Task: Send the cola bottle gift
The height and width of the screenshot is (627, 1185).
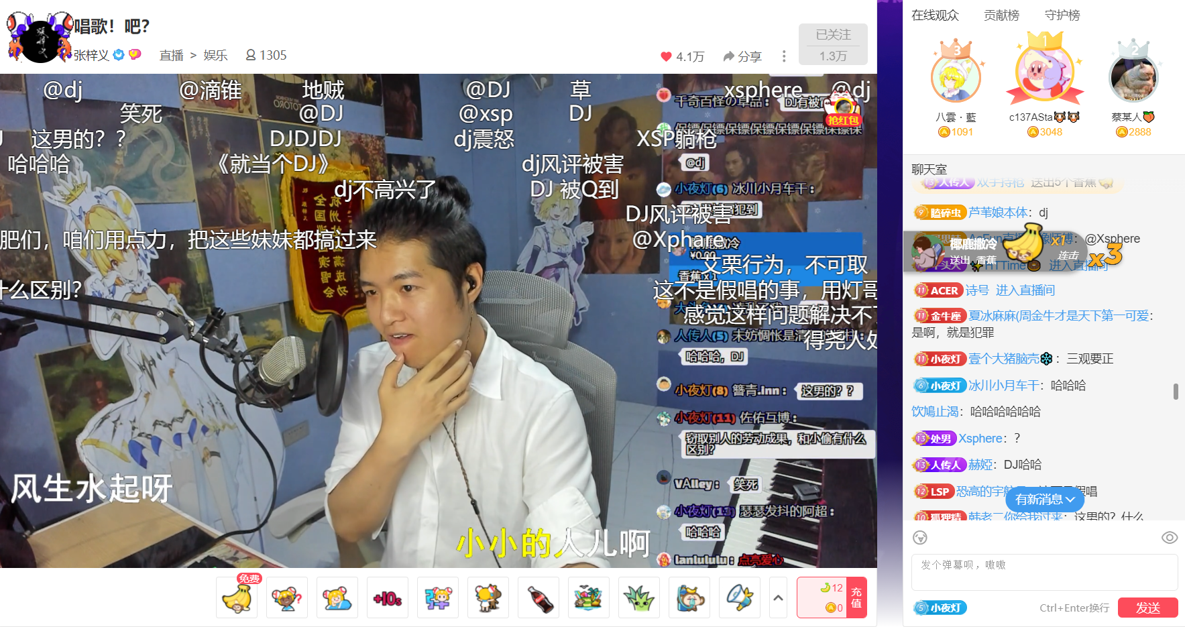Action: pos(539,597)
